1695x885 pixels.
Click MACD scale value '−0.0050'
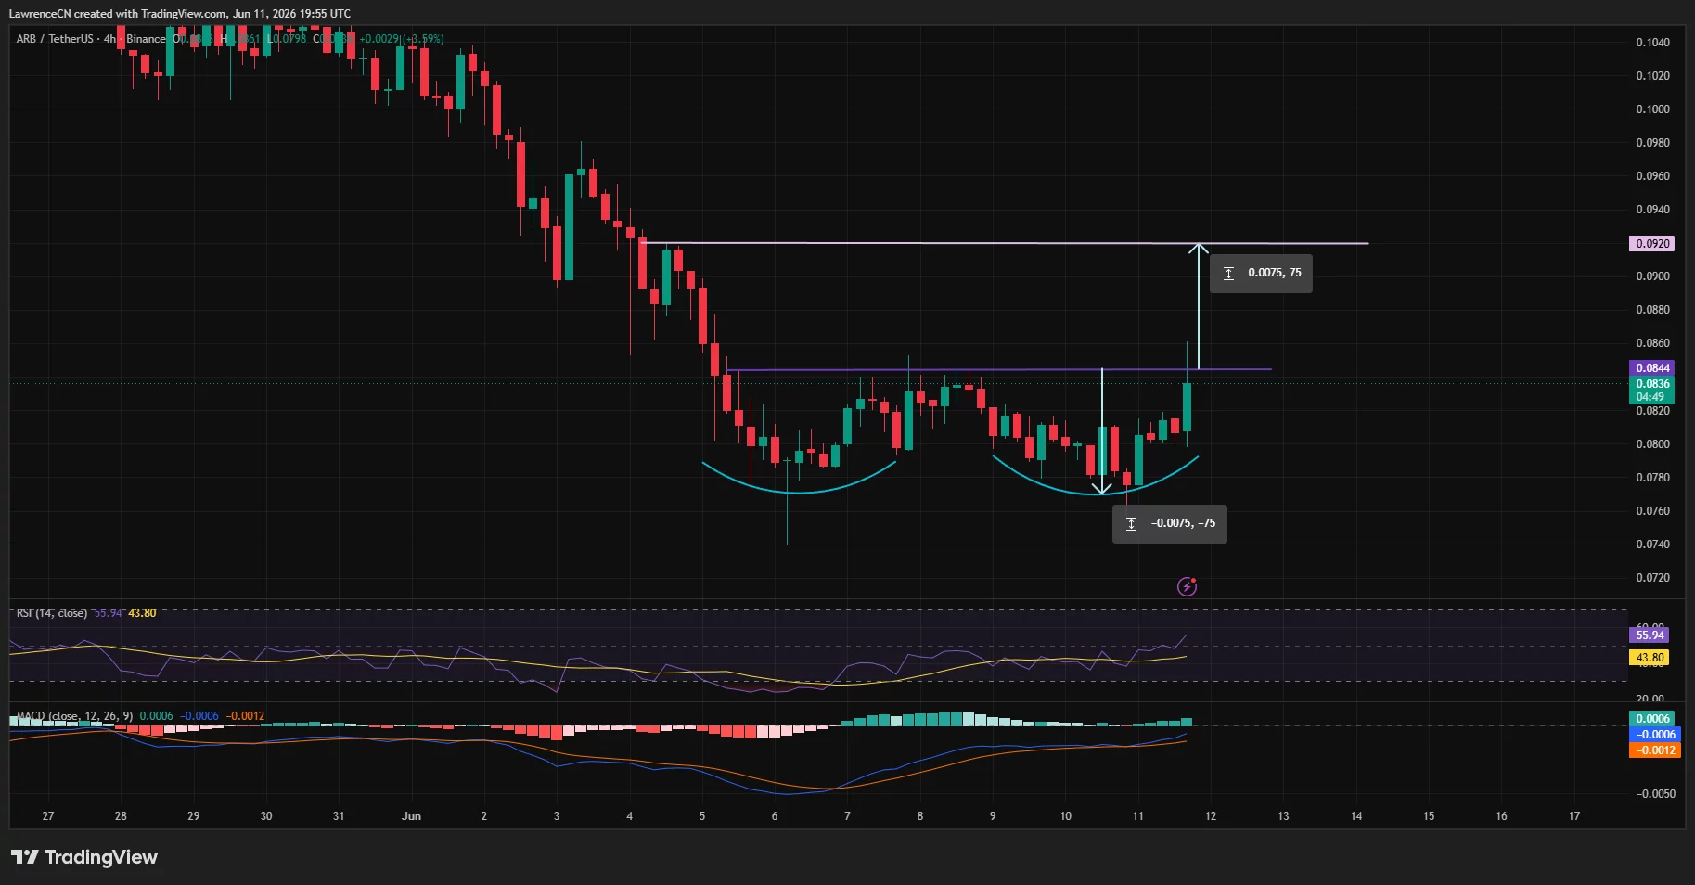(1654, 794)
